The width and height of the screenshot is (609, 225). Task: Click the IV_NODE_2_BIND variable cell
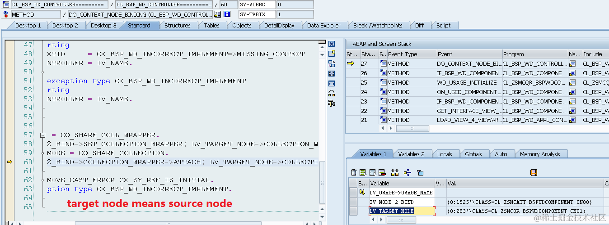click(x=402, y=202)
